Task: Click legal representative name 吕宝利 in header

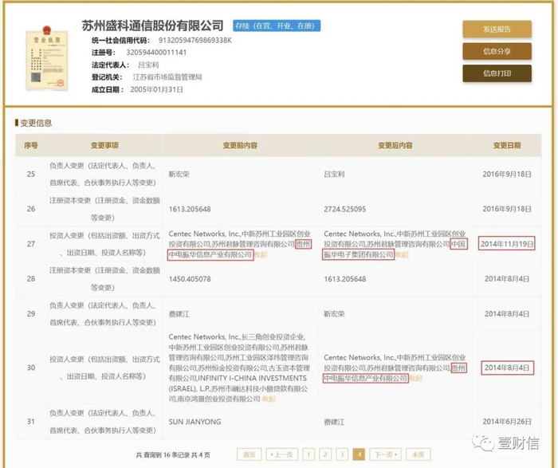Action: [148, 65]
